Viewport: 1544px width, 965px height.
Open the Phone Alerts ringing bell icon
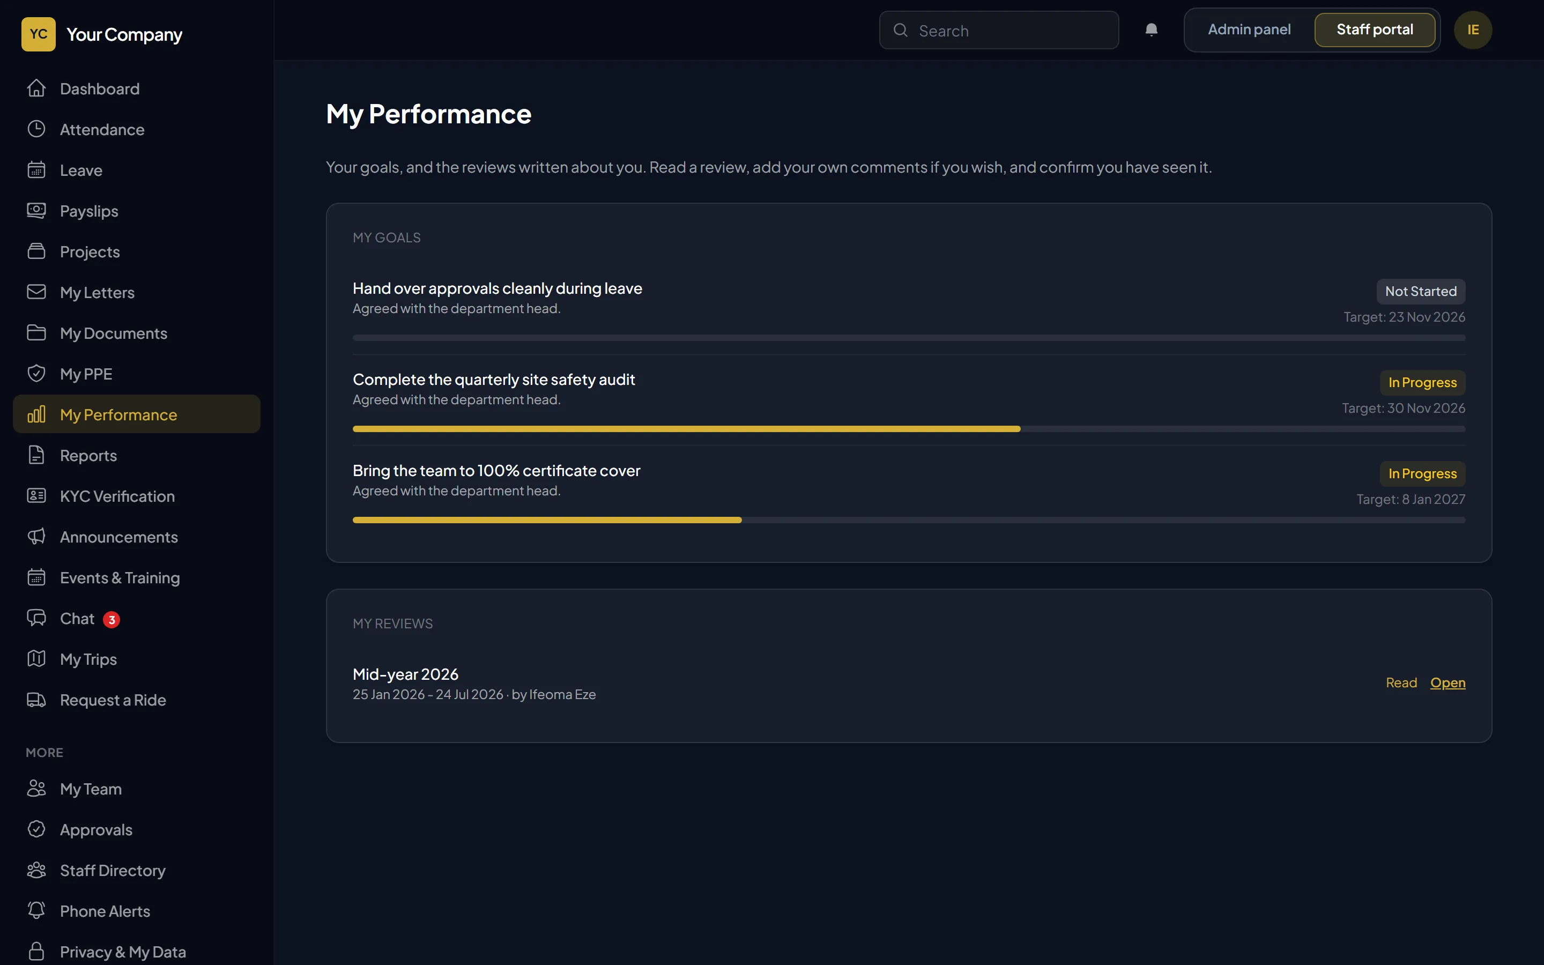(36, 911)
